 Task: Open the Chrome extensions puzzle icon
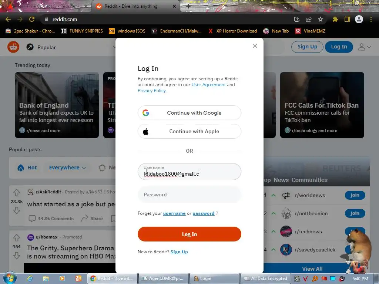pyautogui.click(x=335, y=19)
